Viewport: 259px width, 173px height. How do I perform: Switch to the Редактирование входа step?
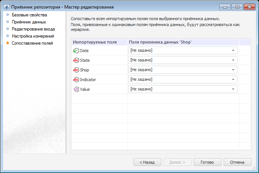coord(33,29)
